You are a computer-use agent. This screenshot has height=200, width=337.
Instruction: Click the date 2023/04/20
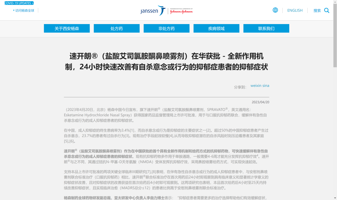coord(261,102)
